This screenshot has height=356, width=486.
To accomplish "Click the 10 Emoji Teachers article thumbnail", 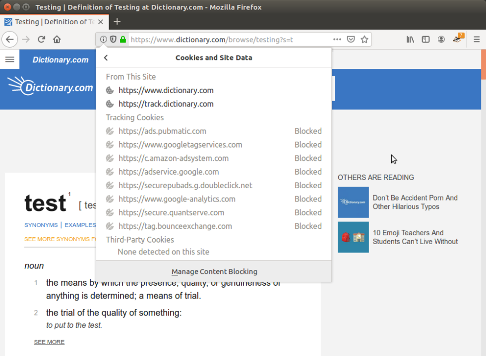I will pyautogui.click(x=353, y=237).
